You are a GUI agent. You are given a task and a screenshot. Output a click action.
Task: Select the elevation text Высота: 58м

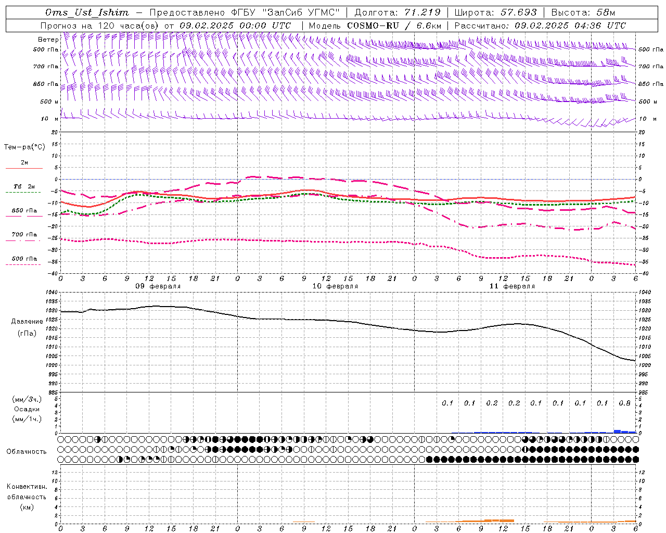pos(583,12)
